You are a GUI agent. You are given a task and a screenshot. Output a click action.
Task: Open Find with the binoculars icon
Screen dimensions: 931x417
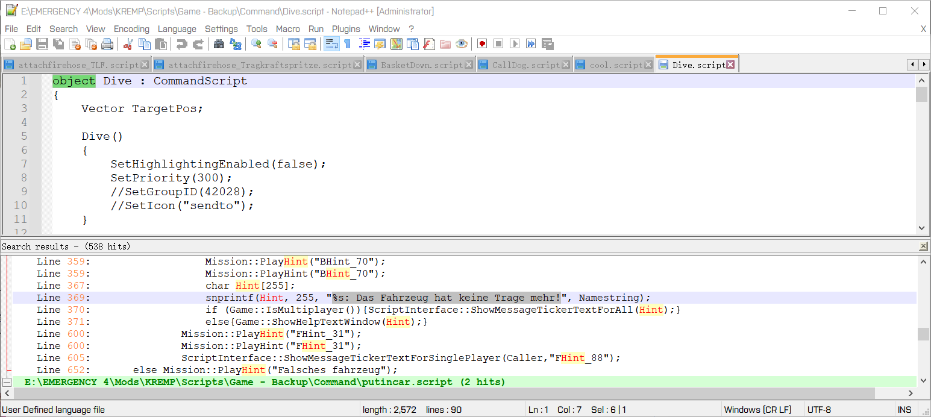pyautogui.click(x=219, y=44)
